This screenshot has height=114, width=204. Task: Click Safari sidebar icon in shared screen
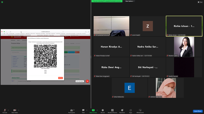pos(11,32)
